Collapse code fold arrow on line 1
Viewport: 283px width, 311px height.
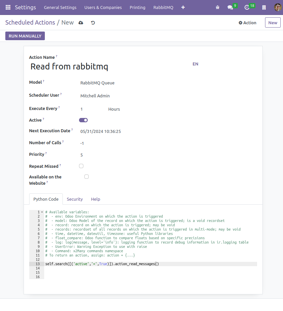tap(42, 212)
